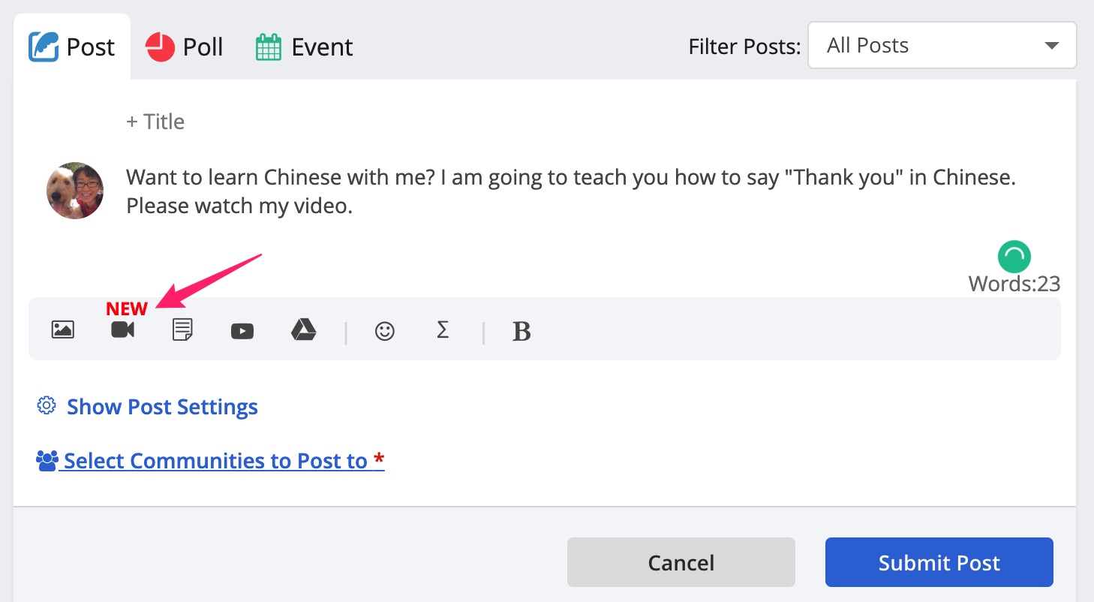Click the gear icon beside Show Post Settings

(47, 406)
